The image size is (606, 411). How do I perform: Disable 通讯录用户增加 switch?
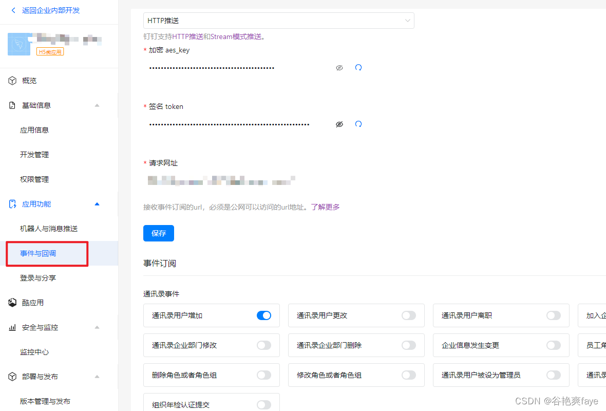tap(264, 315)
